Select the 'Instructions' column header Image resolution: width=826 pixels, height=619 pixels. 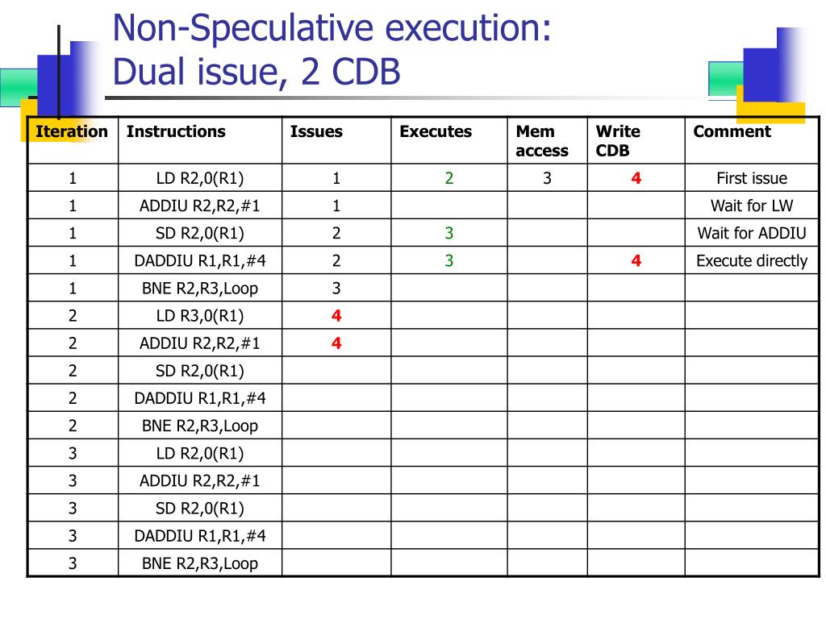(200, 140)
